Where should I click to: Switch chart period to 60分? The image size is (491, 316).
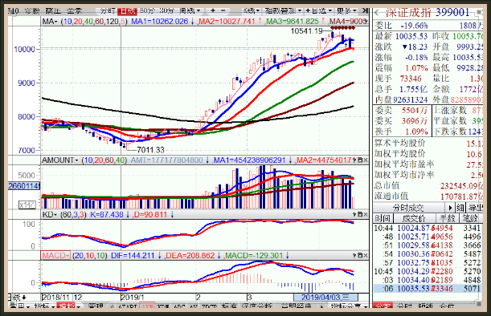pos(147,11)
